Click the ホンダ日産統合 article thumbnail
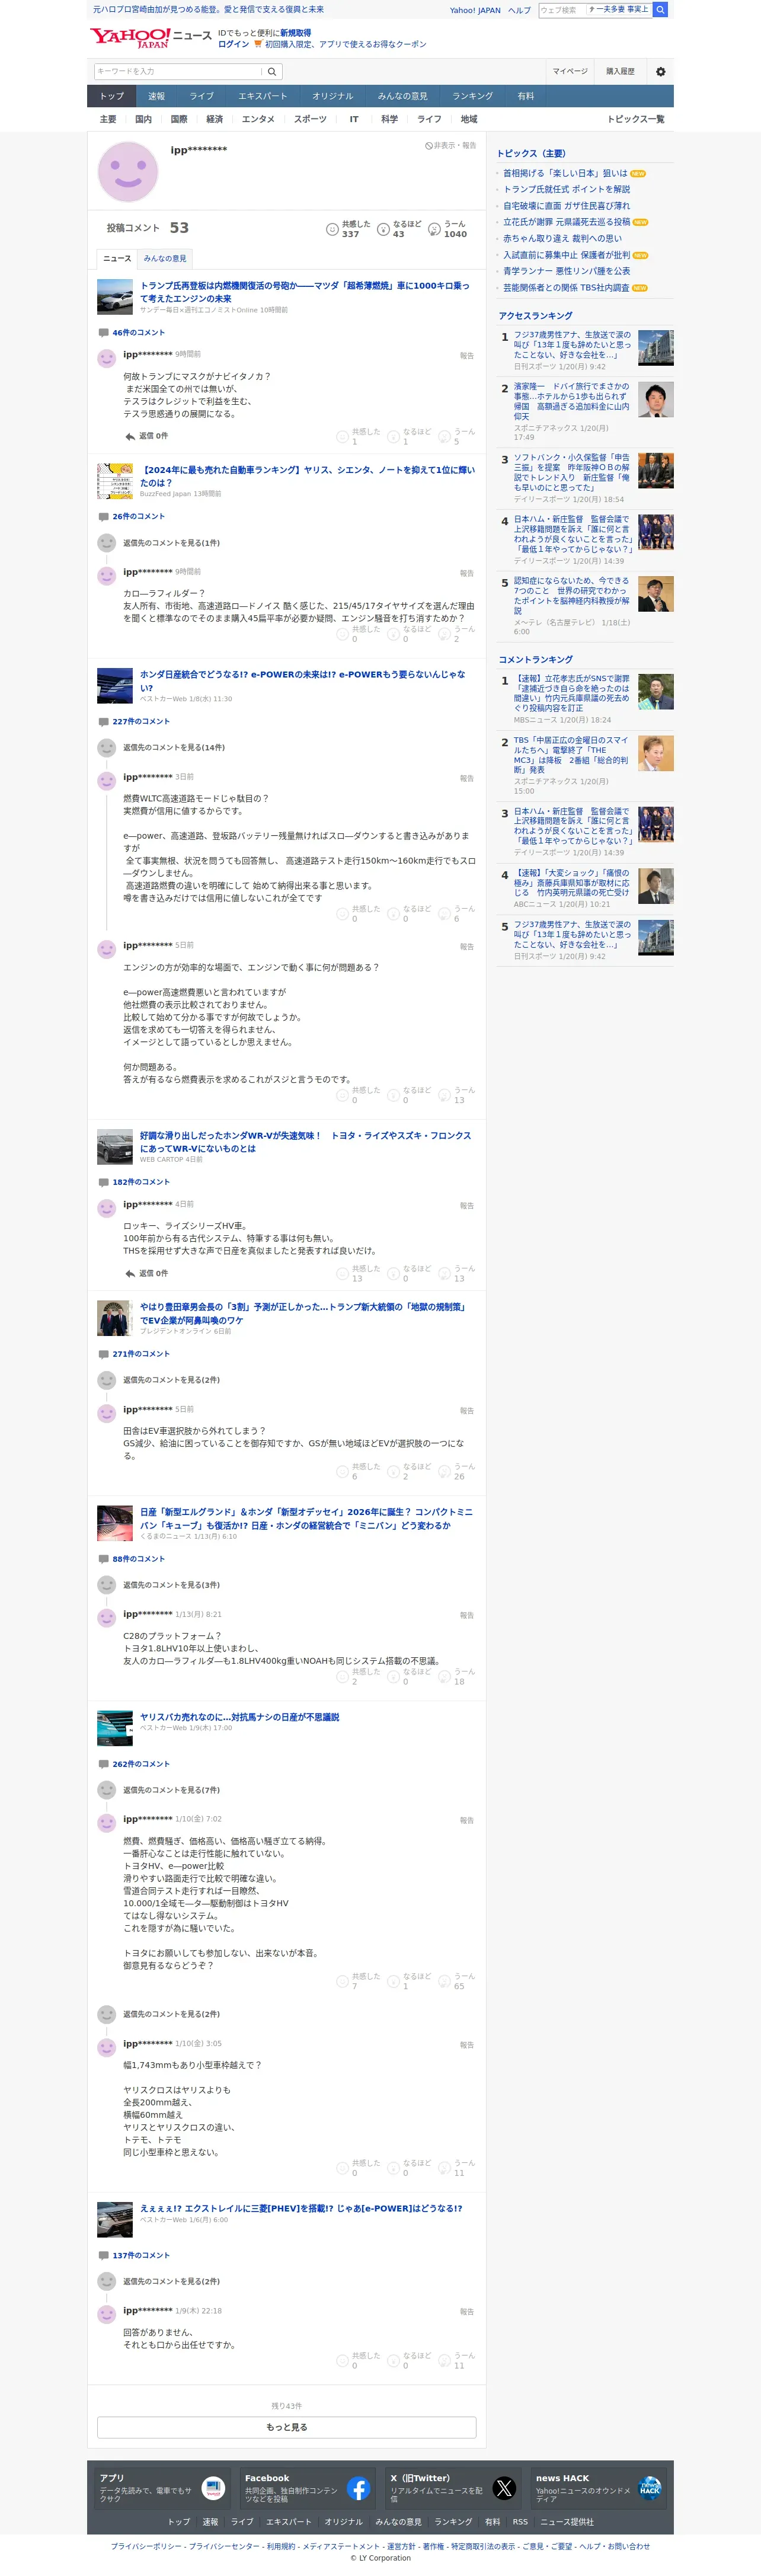 coord(115,686)
